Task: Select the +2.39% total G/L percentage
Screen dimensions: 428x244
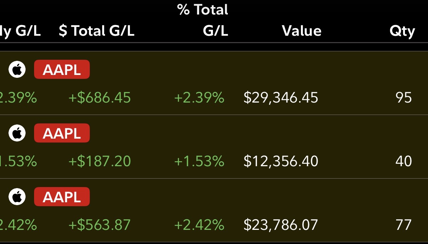Action: tap(199, 97)
